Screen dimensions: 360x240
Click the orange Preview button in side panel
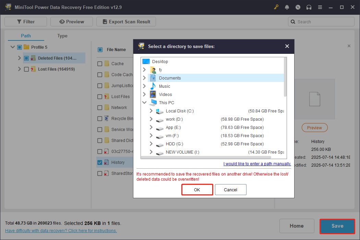tap(314, 128)
